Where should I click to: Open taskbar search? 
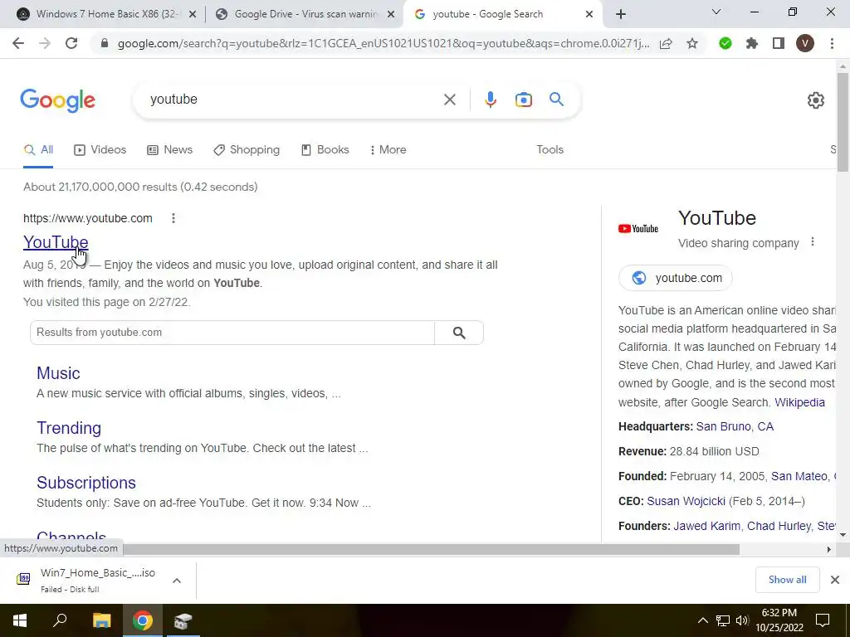point(60,620)
